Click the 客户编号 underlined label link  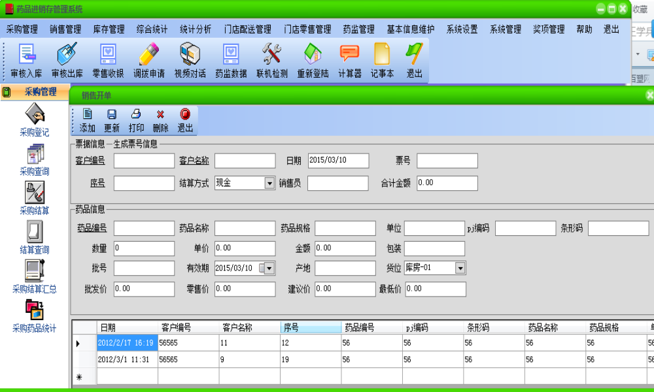(90, 160)
